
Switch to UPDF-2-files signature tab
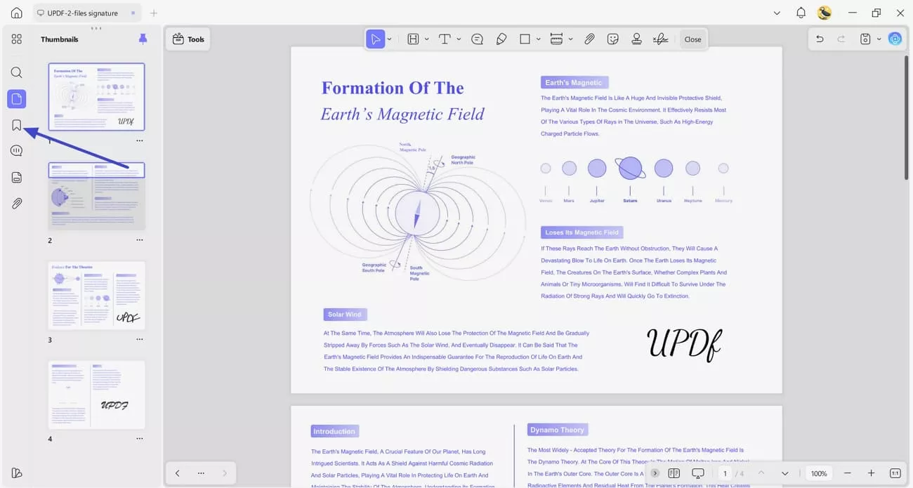click(87, 13)
